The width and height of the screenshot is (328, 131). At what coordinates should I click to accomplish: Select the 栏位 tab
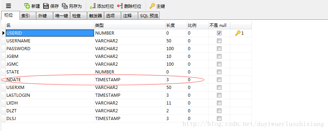click(x=11, y=16)
